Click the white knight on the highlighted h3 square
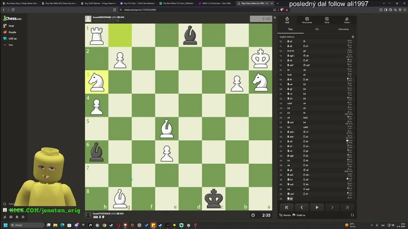Screen dimensions: 408x229 [x=97, y=82]
